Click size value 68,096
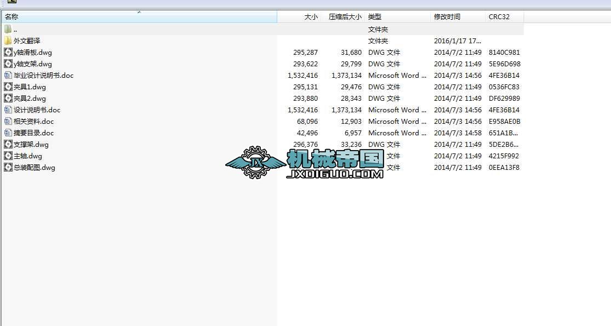 click(307, 121)
